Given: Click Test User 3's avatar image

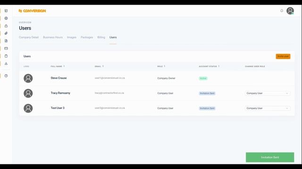Looking at the screenshot, I should tap(28, 108).
